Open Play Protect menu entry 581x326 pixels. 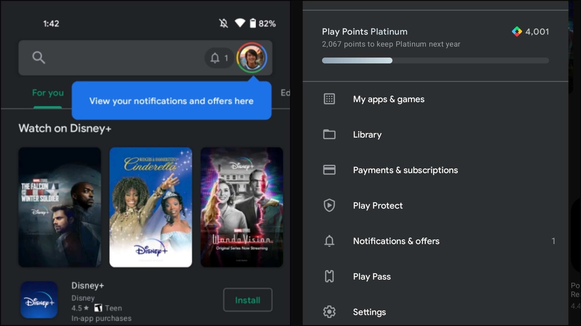click(435, 205)
